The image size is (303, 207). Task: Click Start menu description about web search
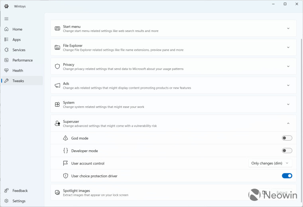(111, 31)
